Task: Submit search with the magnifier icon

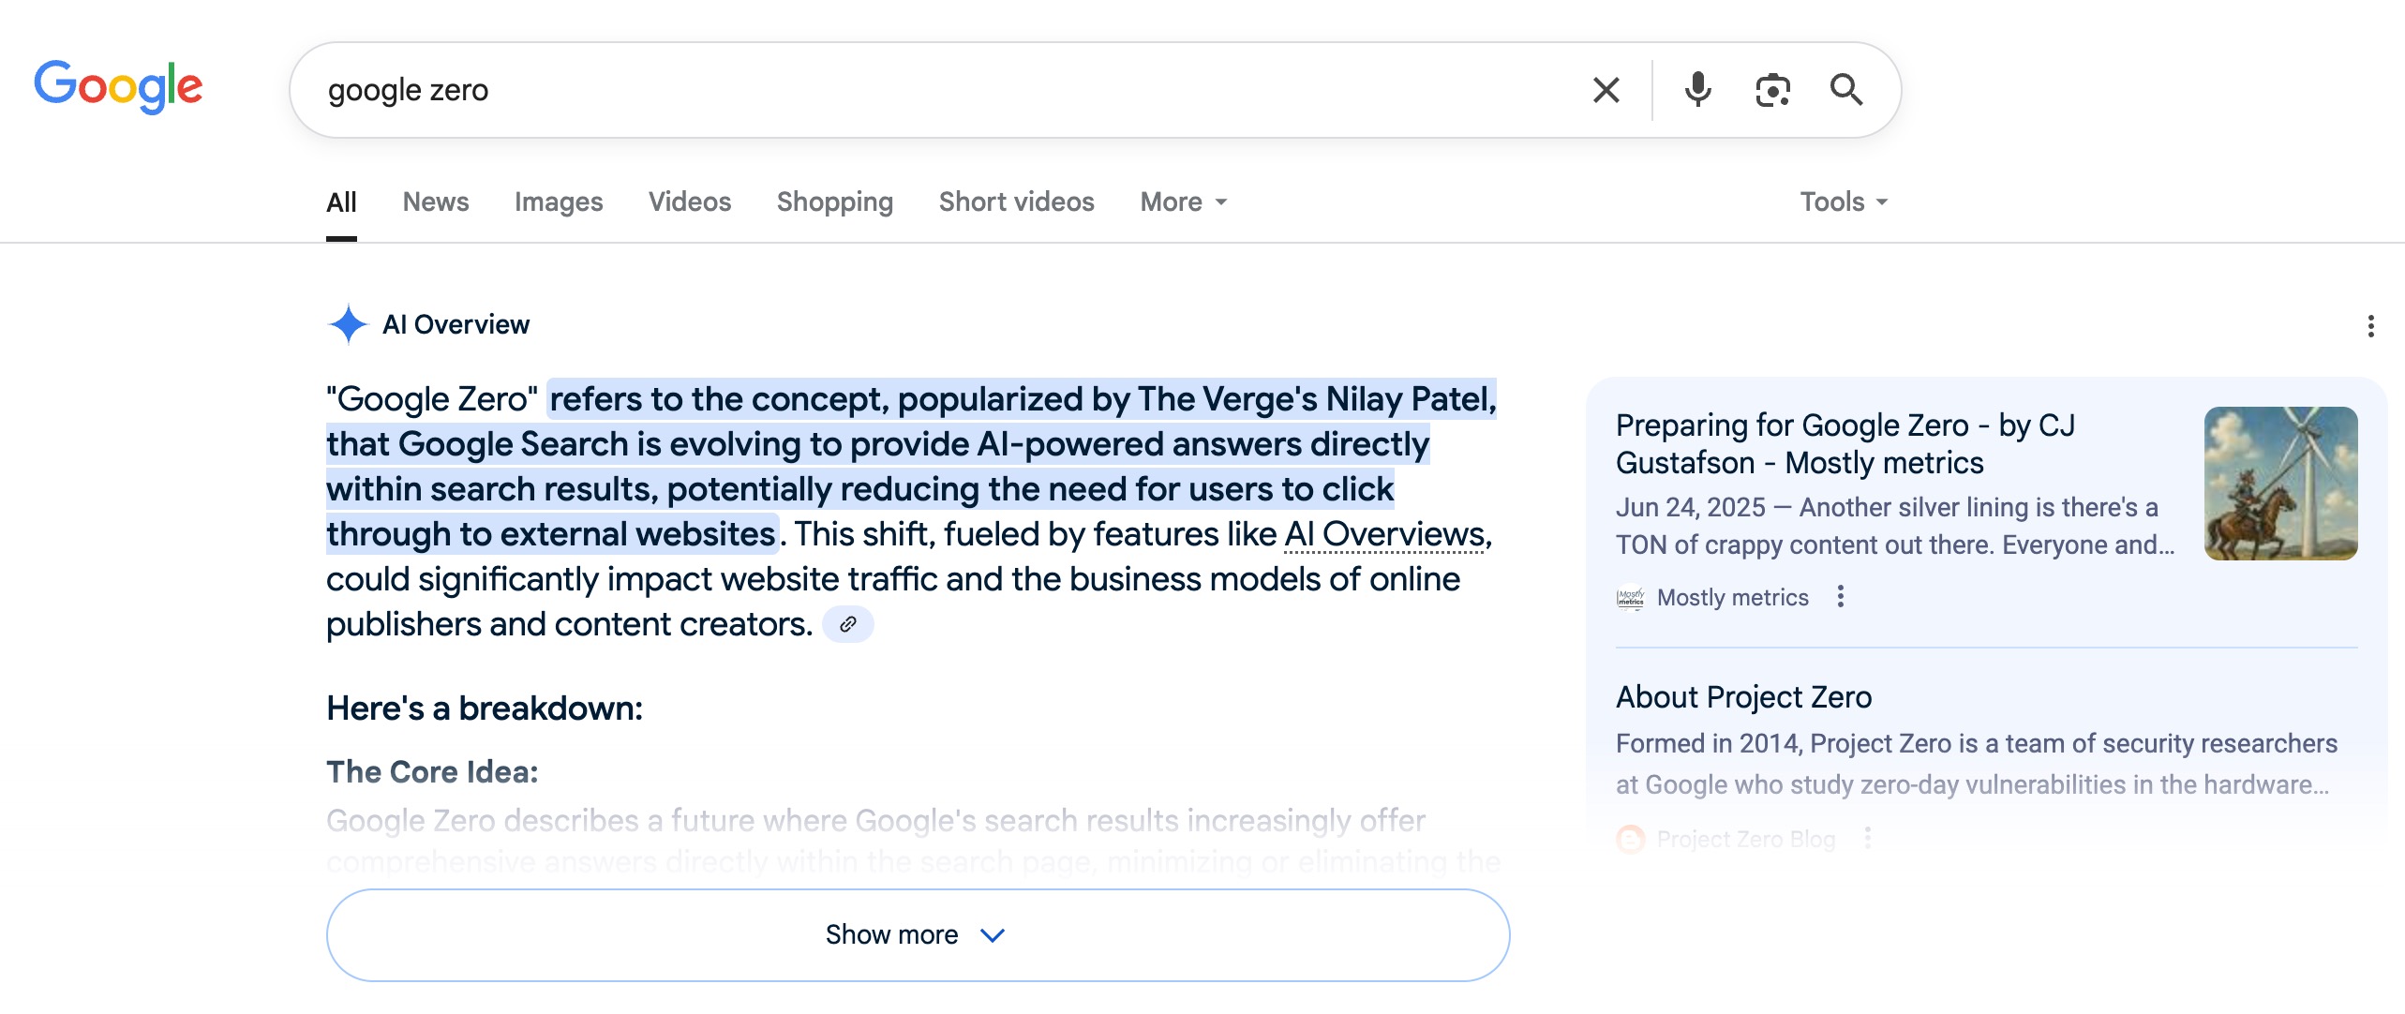Action: 1846,90
